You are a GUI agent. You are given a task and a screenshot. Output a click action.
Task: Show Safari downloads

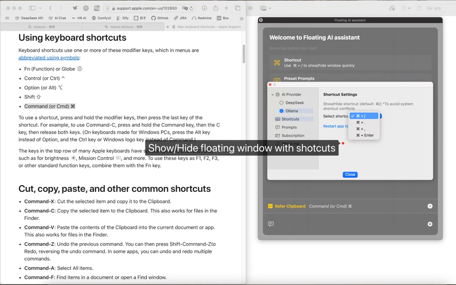tap(204, 8)
